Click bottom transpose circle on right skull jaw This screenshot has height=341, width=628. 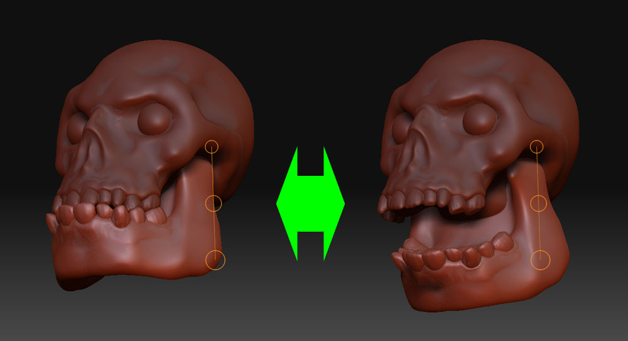click(x=541, y=260)
